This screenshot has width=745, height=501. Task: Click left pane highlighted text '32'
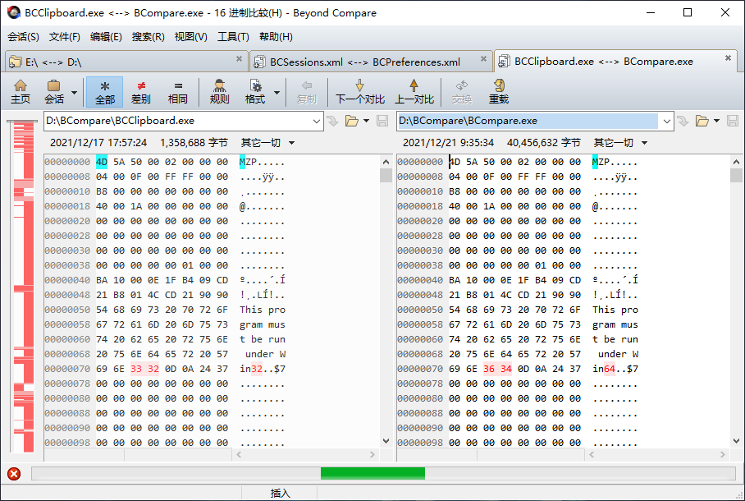[257, 369]
